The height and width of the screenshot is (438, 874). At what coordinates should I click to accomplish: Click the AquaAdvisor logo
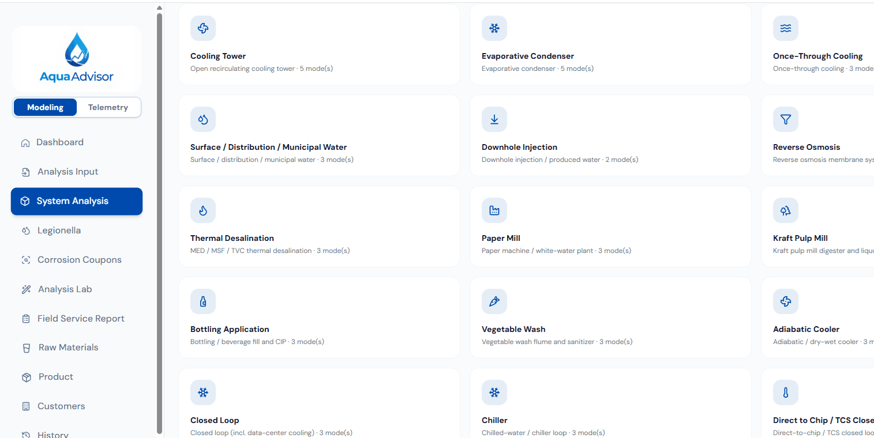click(x=77, y=58)
